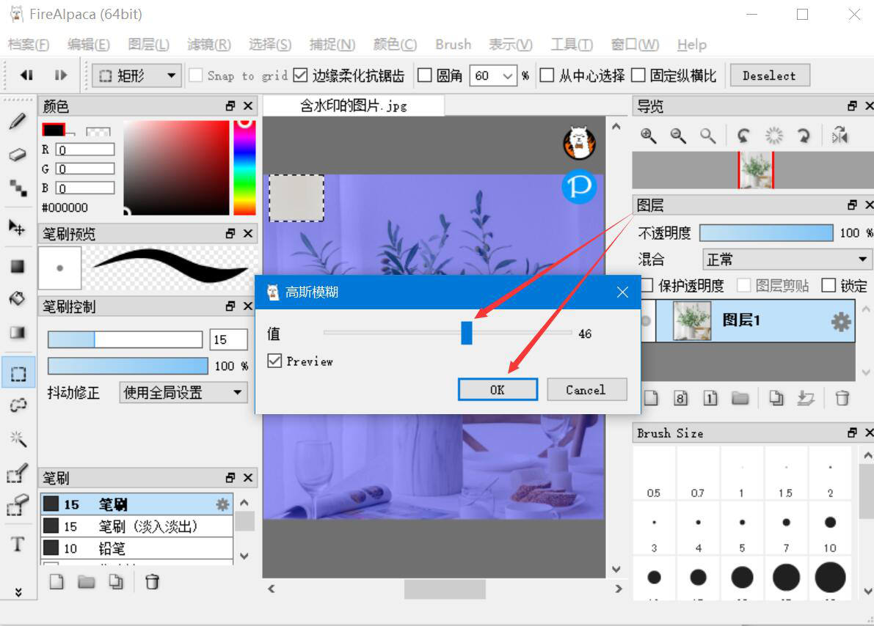Delete layer using the trash icon

842,398
